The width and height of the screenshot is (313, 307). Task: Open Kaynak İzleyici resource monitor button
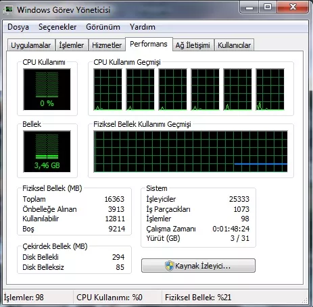(x=198, y=266)
